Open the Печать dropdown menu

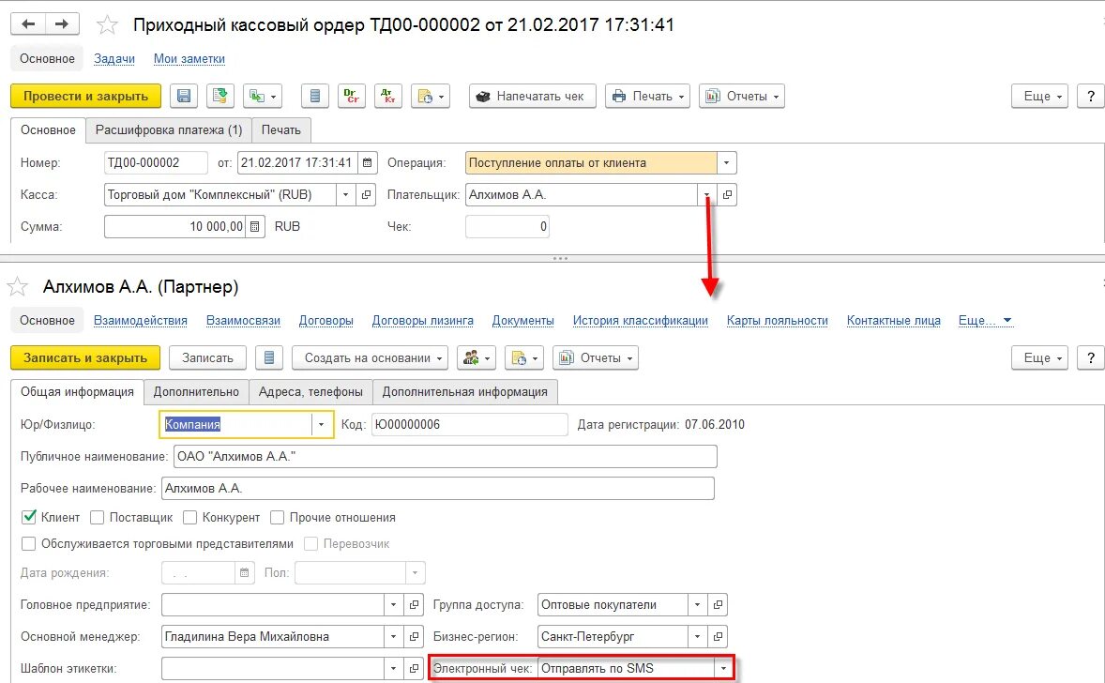pos(648,96)
